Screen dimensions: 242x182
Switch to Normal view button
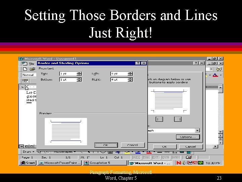[22, 146]
